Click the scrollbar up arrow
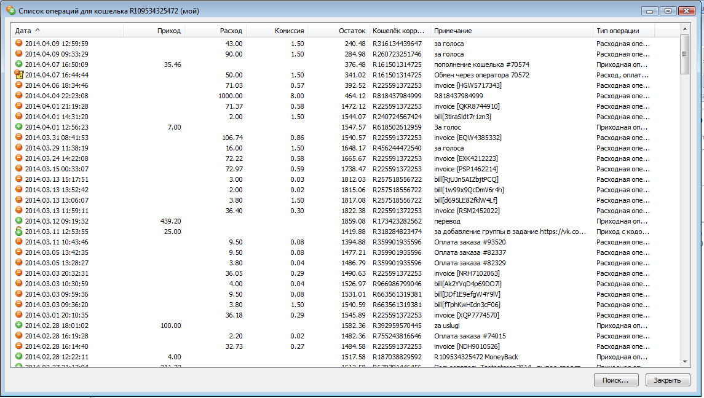704x398 pixels. [685, 29]
